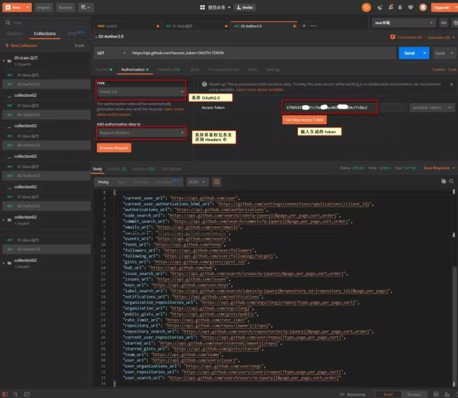
Task: Click the heart icon in the header
Action: pyautogui.click(x=411, y=7)
